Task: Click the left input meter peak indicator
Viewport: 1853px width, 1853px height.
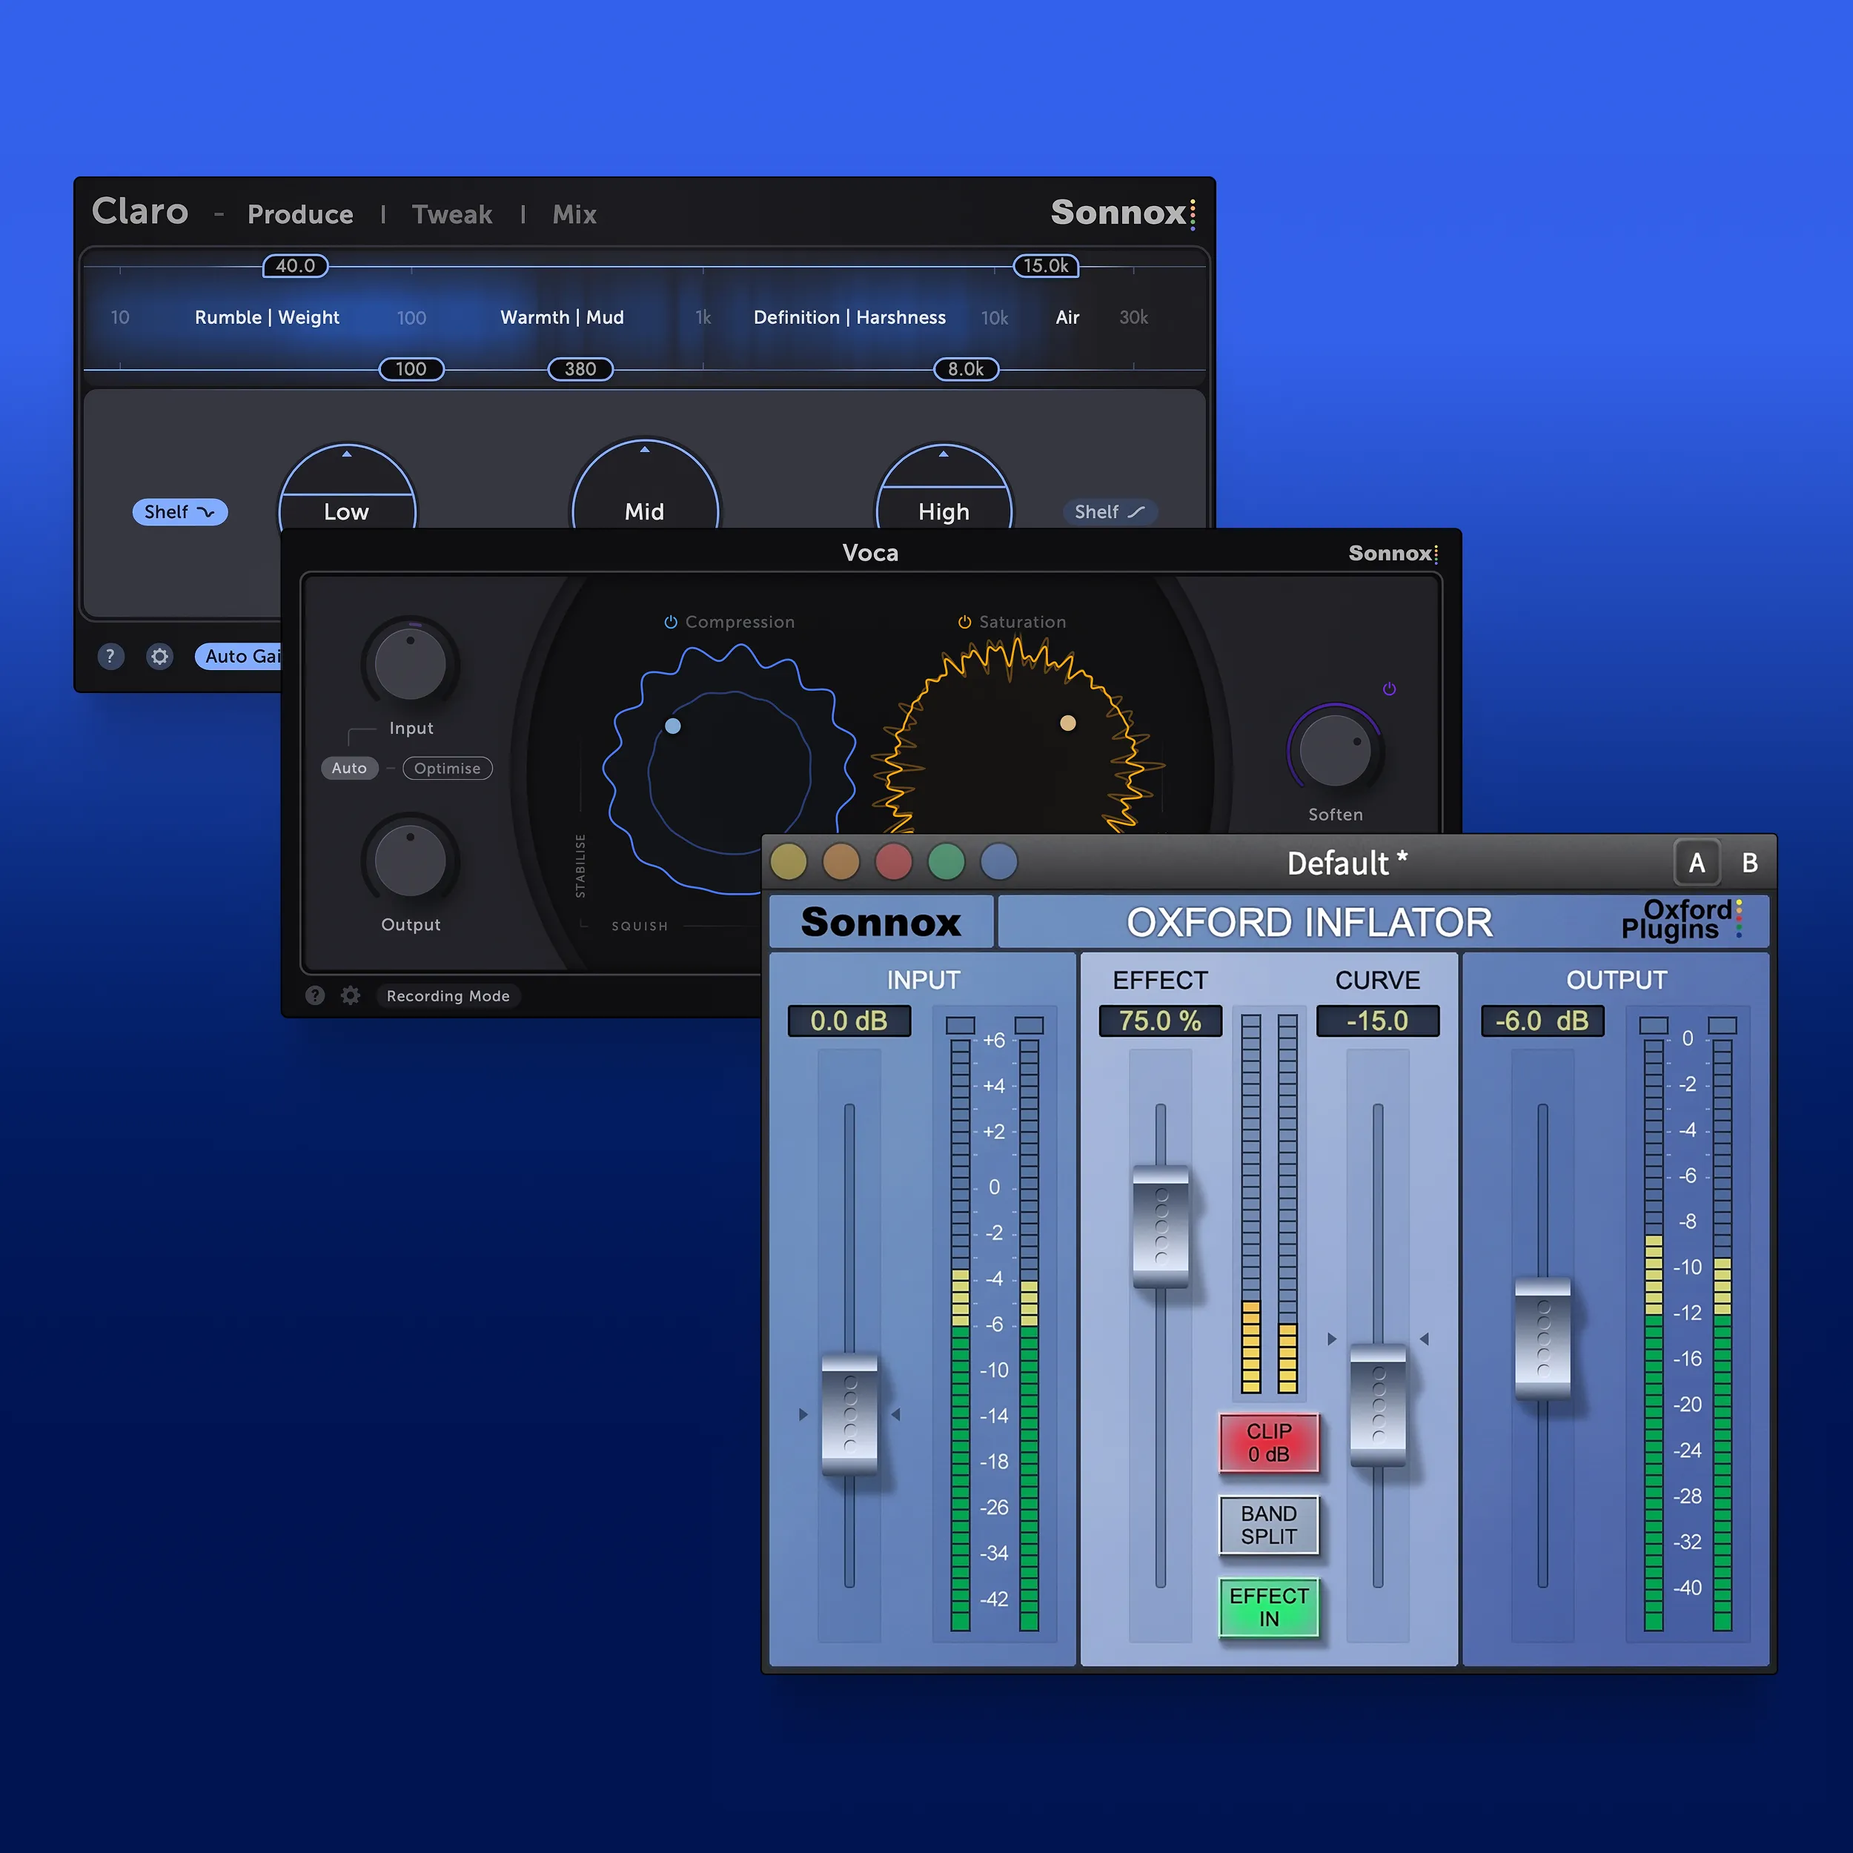Action: click(960, 1025)
